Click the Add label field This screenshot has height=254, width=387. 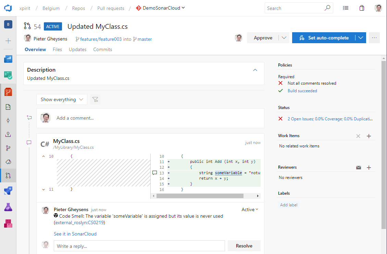288,205
